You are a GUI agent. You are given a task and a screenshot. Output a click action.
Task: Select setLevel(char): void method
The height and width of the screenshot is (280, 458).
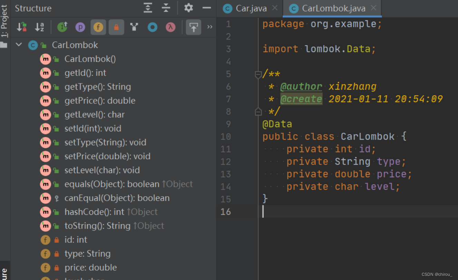pyautogui.click(x=102, y=170)
